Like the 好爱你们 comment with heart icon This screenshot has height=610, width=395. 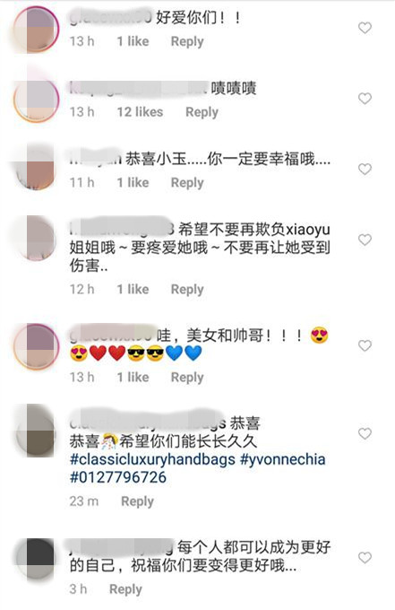(x=365, y=28)
